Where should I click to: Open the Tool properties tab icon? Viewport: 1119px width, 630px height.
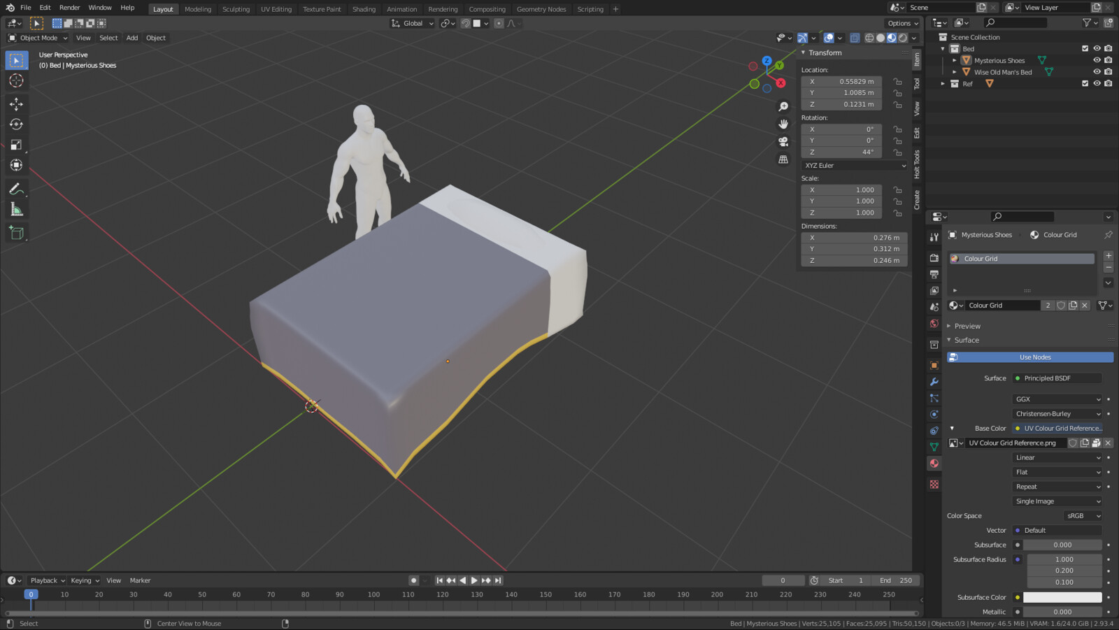point(934,237)
